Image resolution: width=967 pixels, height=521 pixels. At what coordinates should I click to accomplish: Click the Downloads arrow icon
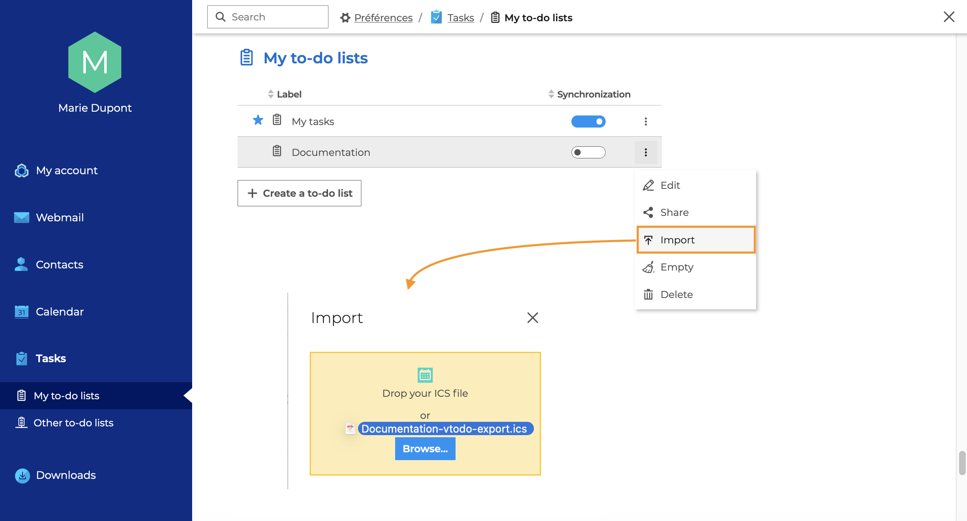pyautogui.click(x=23, y=476)
